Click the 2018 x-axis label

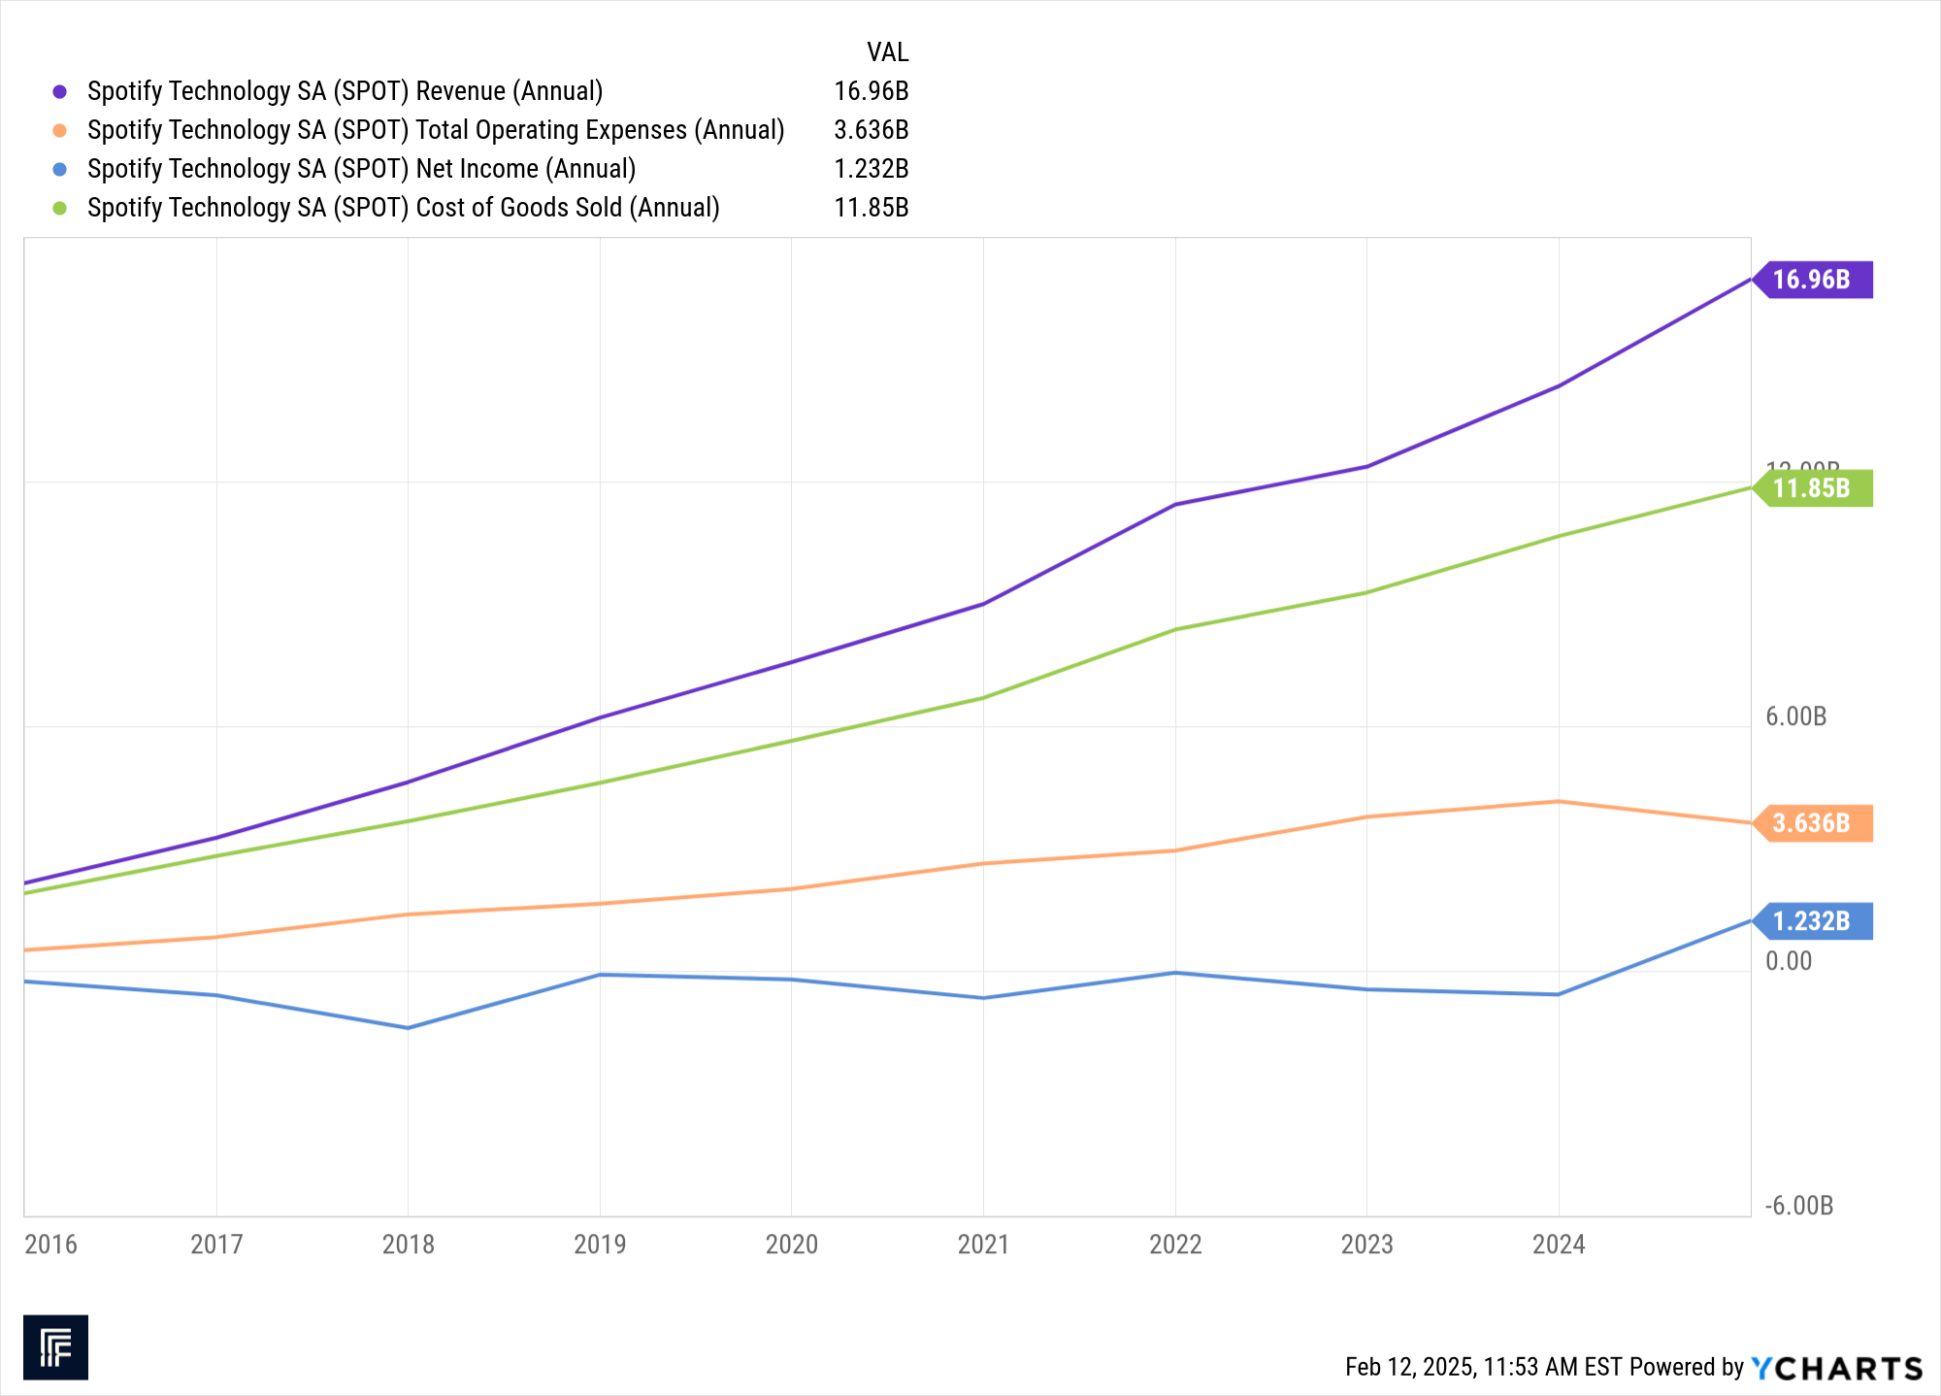pyautogui.click(x=408, y=1245)
